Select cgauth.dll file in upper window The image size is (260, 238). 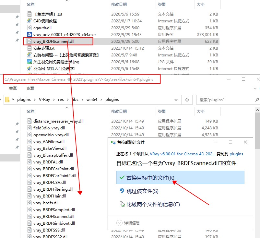(42, 28)
